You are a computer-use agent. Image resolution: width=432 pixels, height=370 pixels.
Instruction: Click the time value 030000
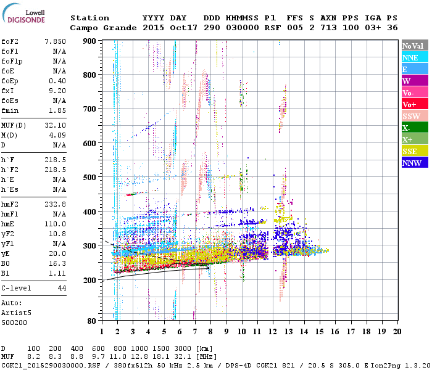242,28
